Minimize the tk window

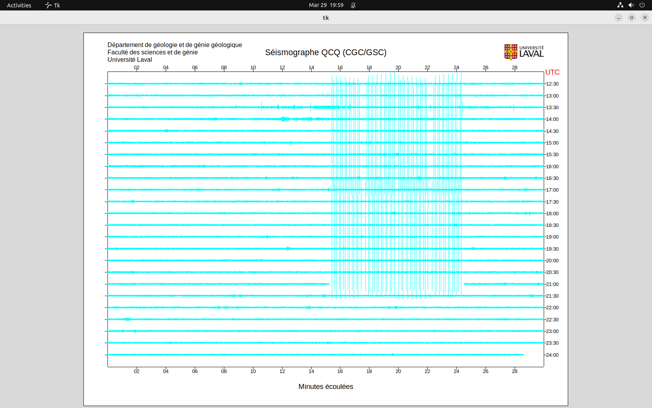619,17
